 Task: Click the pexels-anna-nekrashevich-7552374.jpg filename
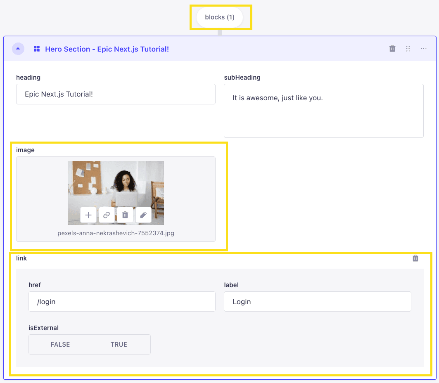point(116,233)
